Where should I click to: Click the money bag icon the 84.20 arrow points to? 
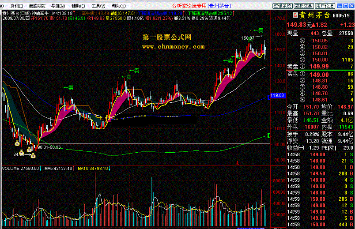(33, 155)
